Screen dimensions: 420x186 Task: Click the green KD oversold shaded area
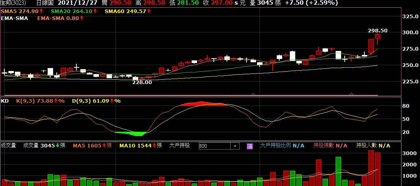coord(131,134)
